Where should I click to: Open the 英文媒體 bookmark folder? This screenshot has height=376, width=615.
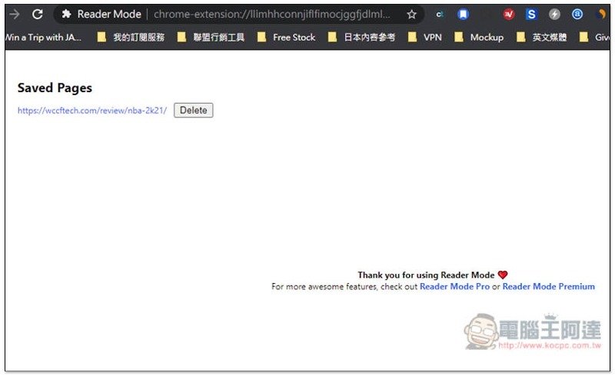[x=542, y=38]
